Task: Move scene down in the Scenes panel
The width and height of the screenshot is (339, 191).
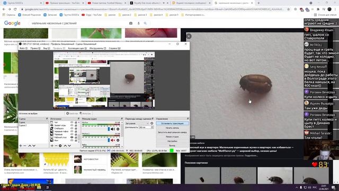Action: click(34, 146)
